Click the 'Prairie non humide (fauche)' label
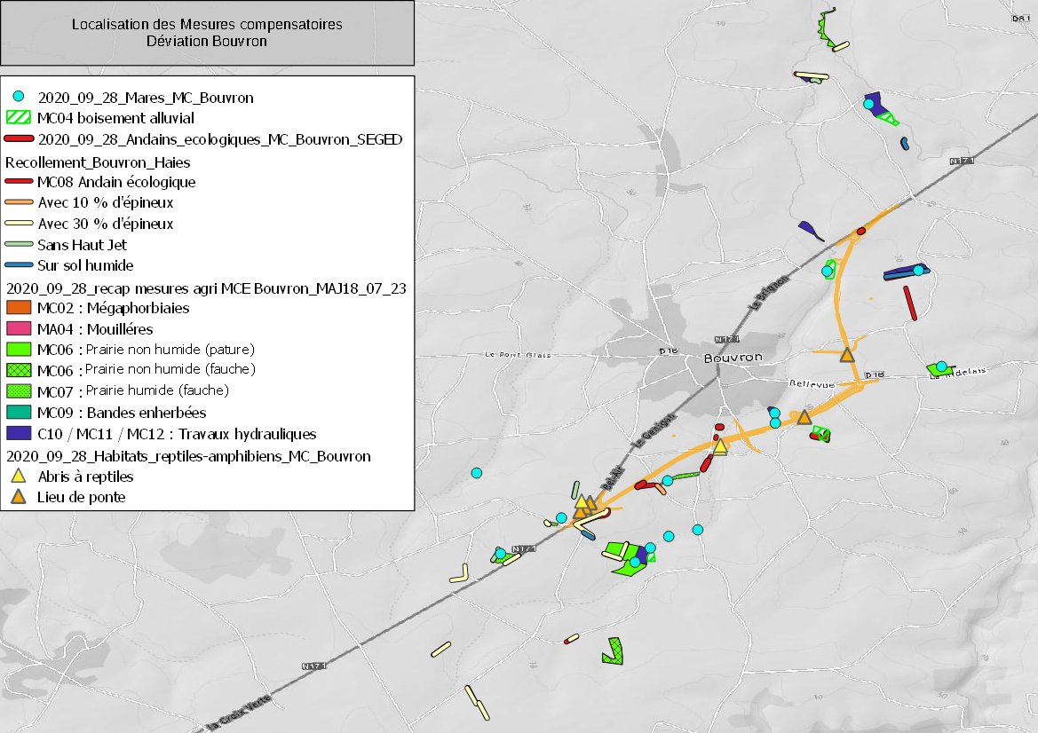 coord(170,369)
